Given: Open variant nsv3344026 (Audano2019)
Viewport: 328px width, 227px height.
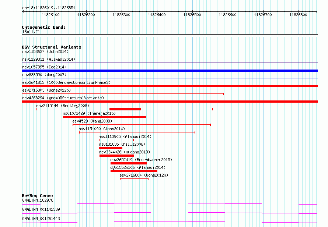Looking at the screenshot, I should 125,152.
